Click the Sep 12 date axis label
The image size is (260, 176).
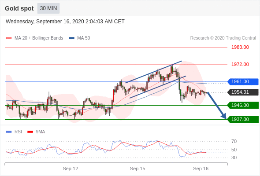click(x=71, y=169)
